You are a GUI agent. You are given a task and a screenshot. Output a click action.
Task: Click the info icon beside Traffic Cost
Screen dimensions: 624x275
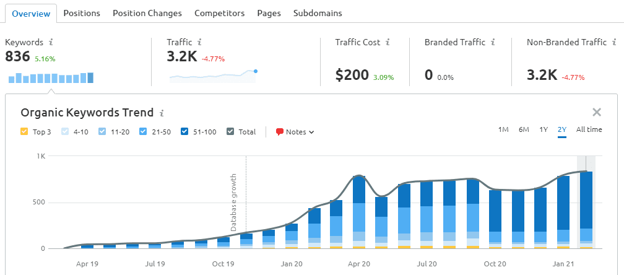pyautogui.click(x=388, y=42)
